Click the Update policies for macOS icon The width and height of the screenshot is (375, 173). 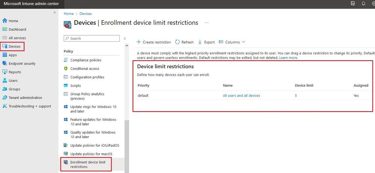pos(66,153)
